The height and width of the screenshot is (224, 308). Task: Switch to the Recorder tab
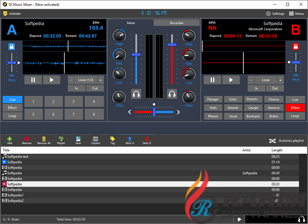pyautogui.click(x=177, y=23)
